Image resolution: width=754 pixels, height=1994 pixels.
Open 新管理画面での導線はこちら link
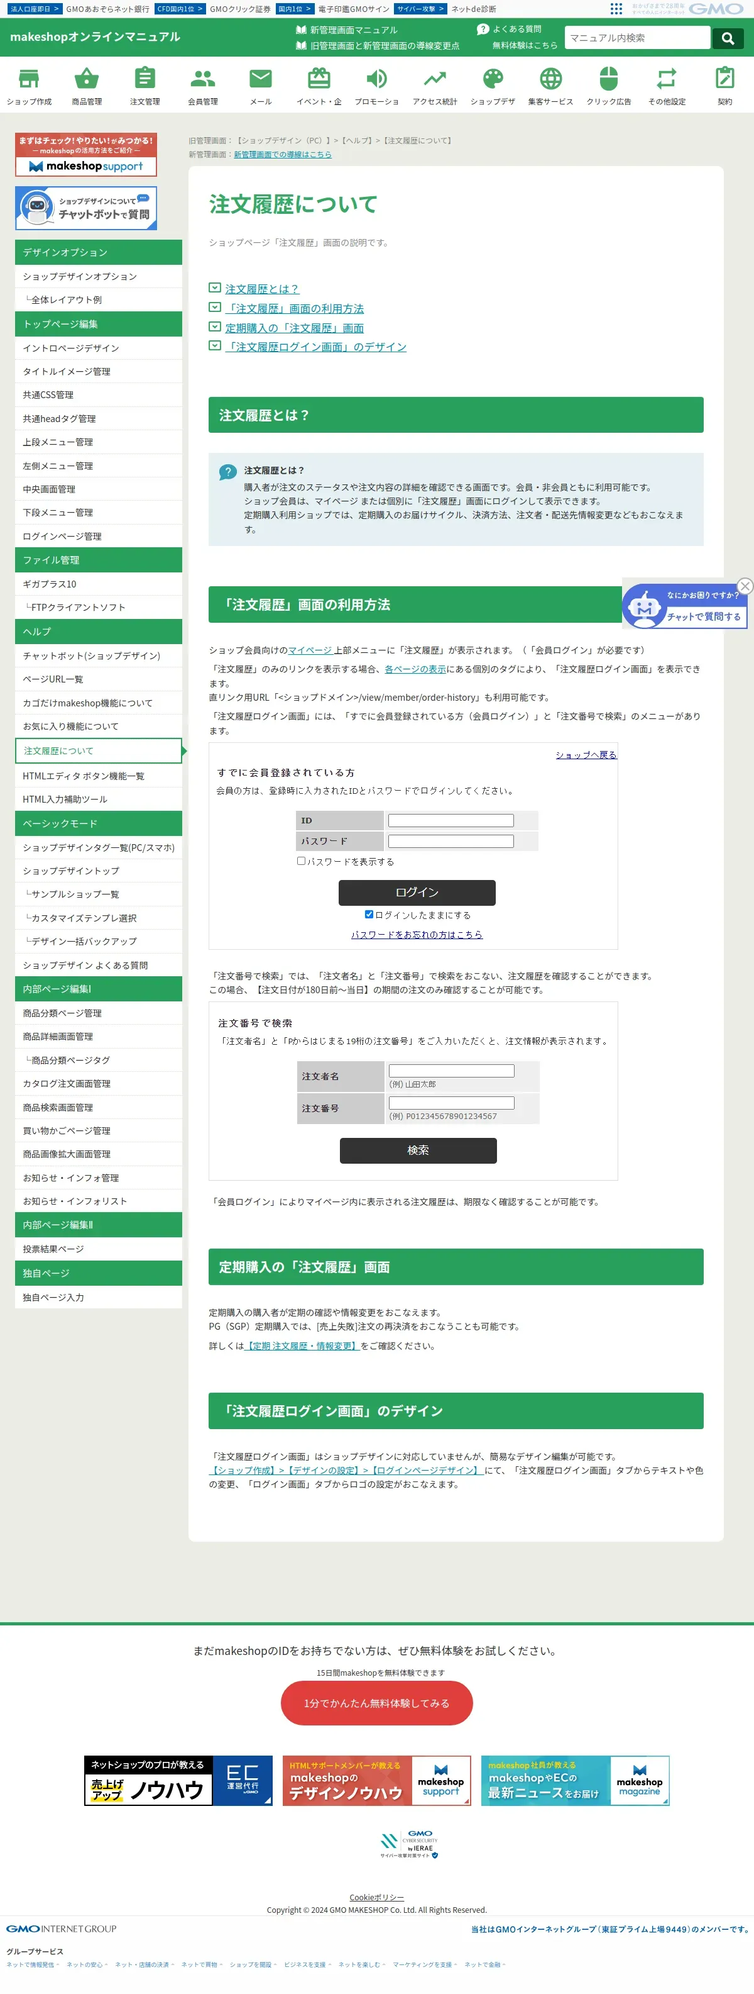click(x=282, y=155)
